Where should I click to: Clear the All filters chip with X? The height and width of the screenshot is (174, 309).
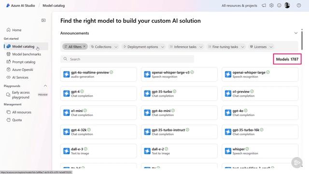coord(84,46)
